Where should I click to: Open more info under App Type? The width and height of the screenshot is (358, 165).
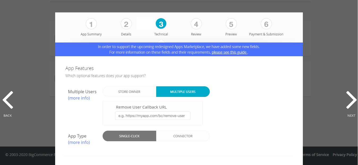tap(79, 143)
